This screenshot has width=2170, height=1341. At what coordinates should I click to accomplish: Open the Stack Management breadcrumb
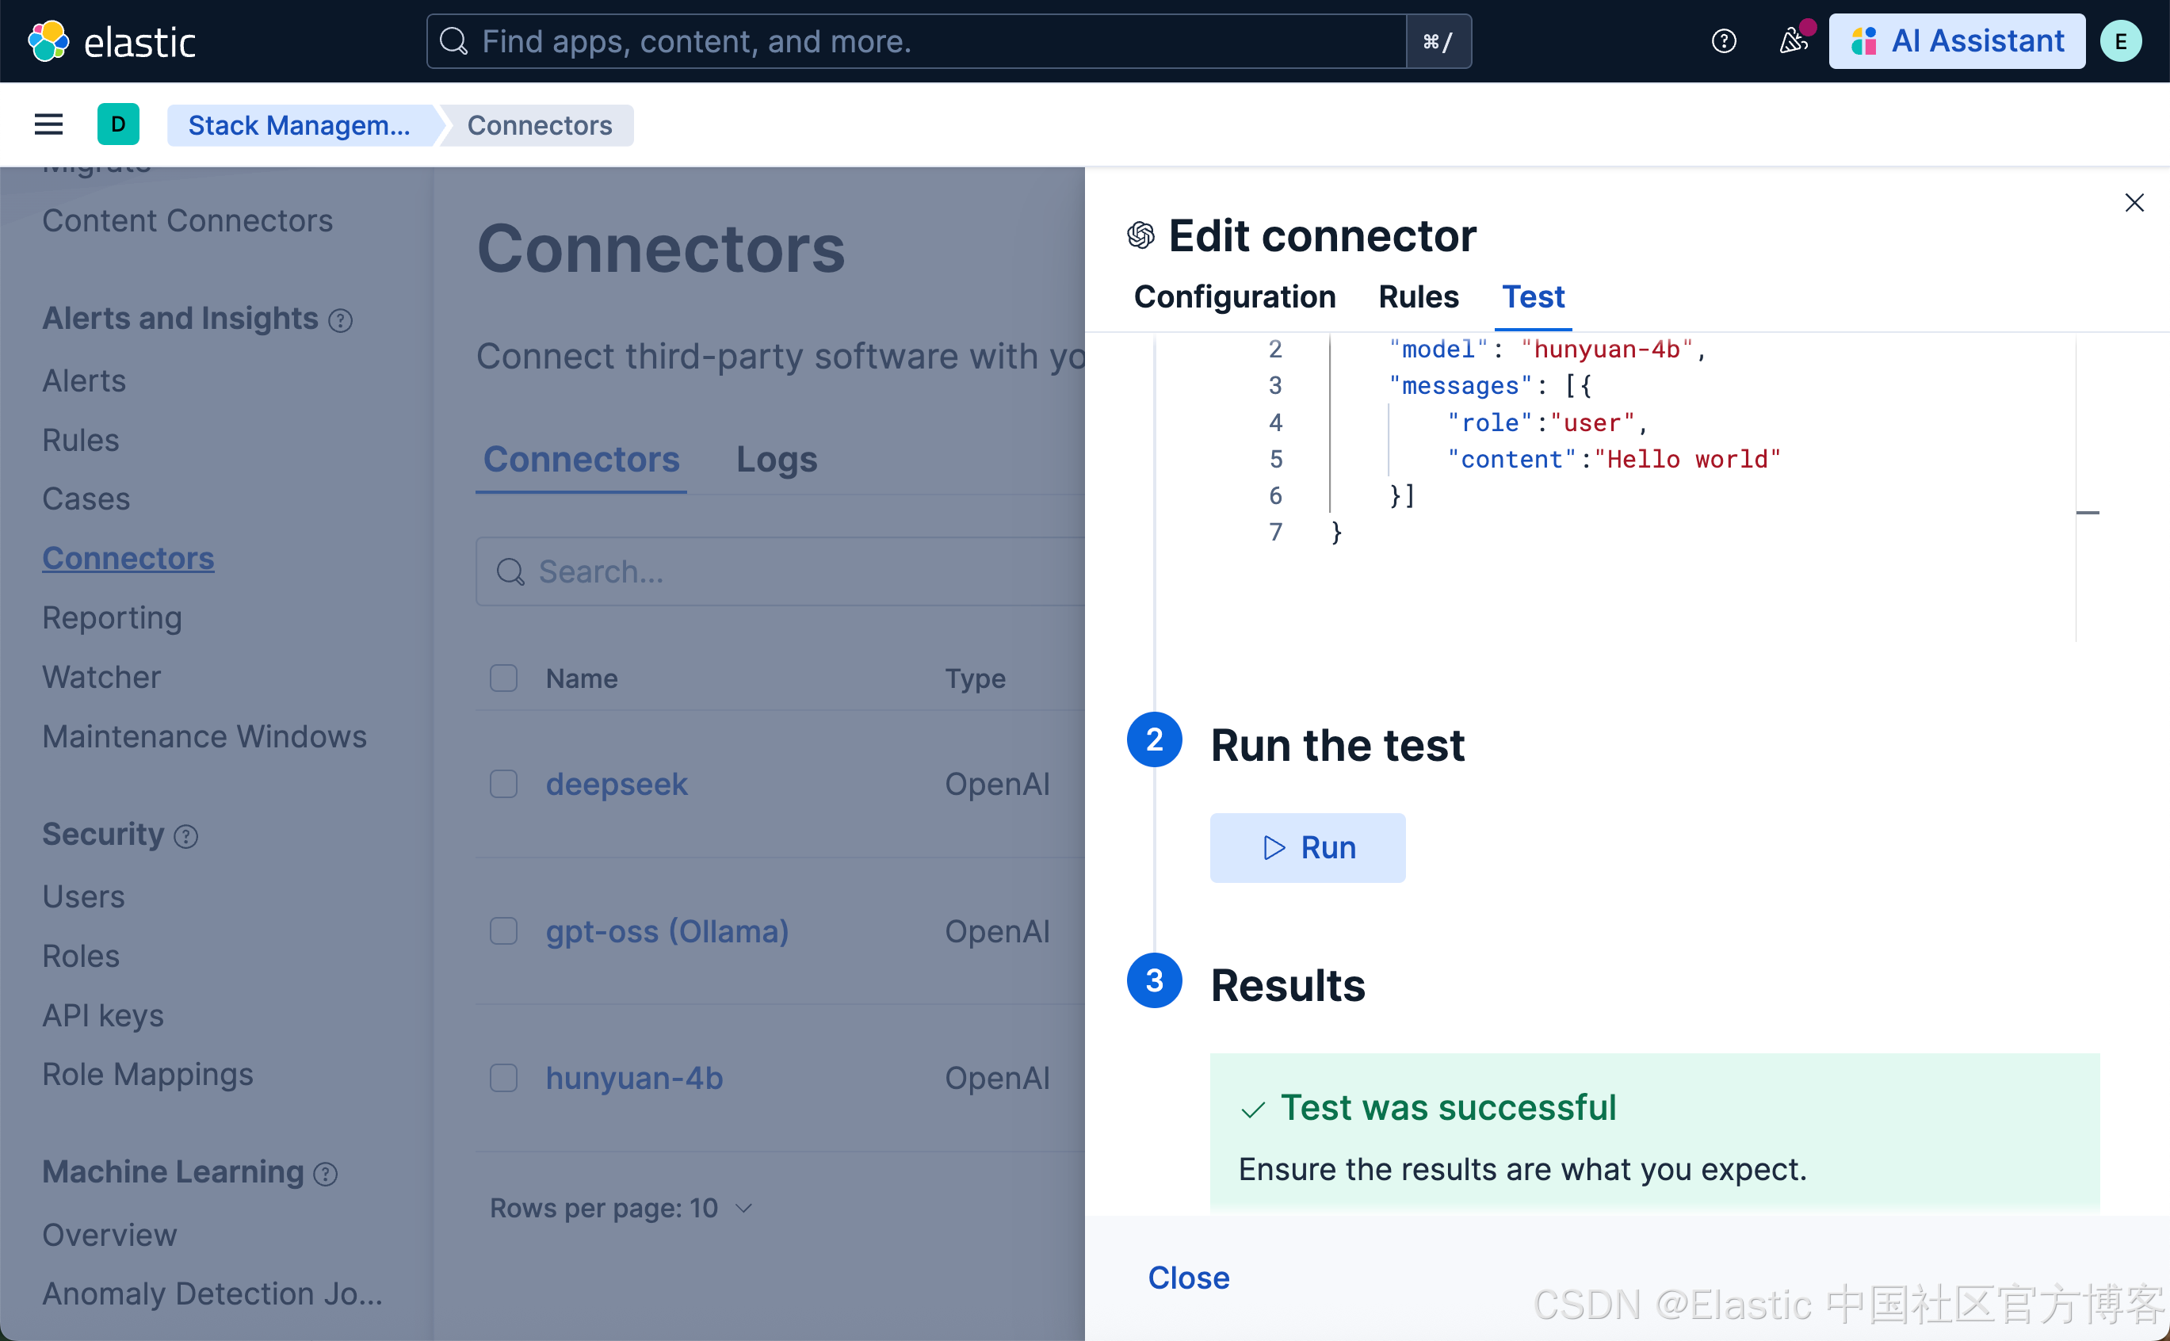(300, 125)
